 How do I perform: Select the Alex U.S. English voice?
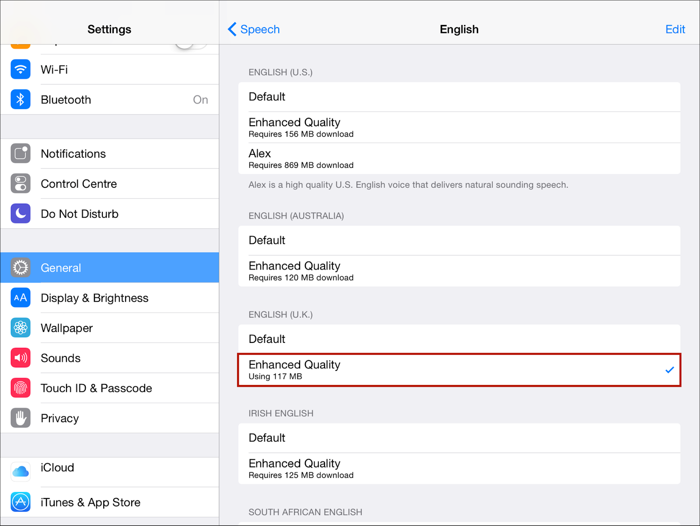click(458, 159)
